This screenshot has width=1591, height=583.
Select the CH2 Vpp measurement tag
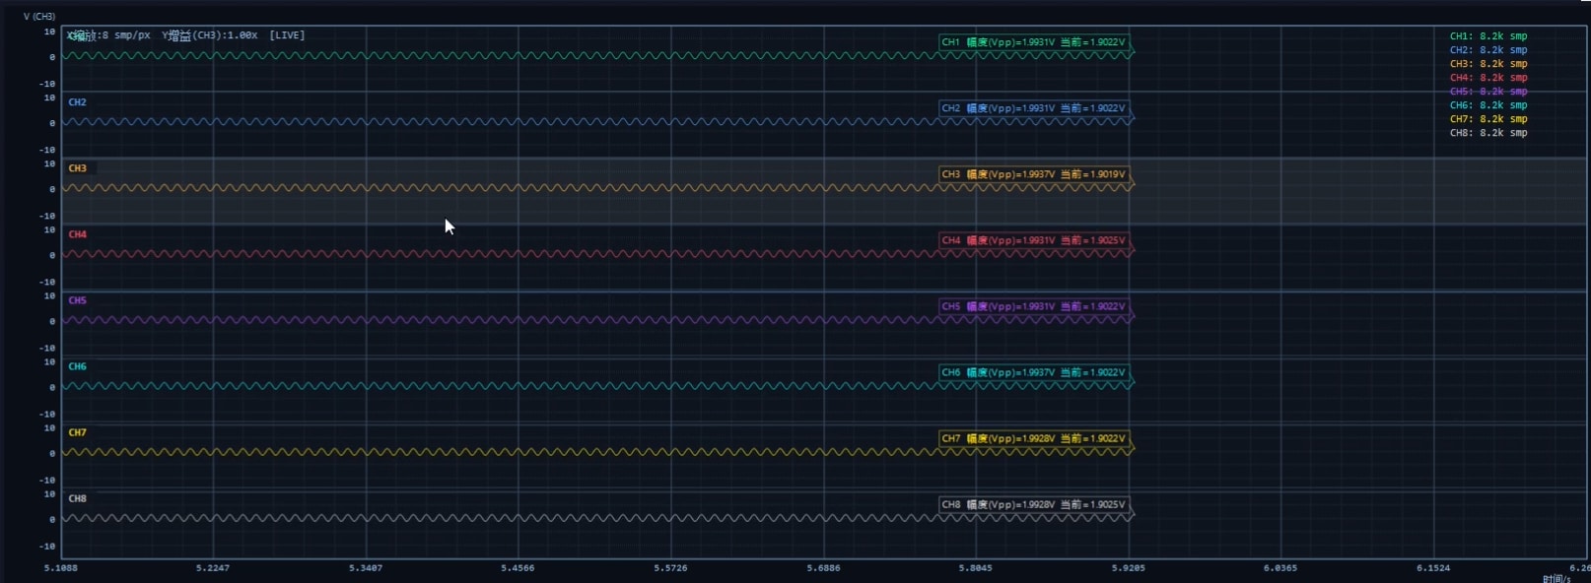pos(1033,108)
